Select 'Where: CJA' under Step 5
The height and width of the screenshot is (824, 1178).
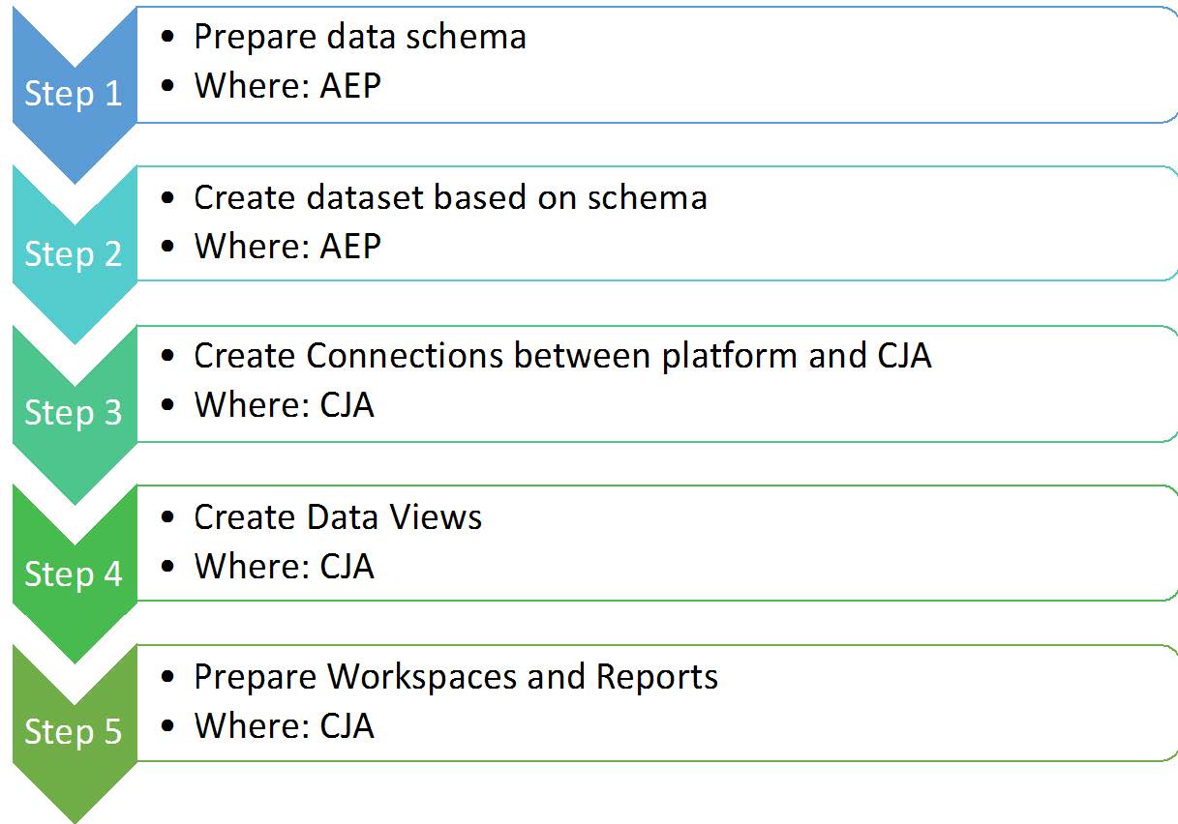click(x=284, y=725)
